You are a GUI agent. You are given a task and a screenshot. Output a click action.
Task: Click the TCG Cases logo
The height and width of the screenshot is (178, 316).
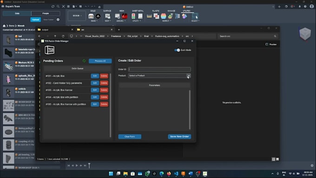point(50,50)
